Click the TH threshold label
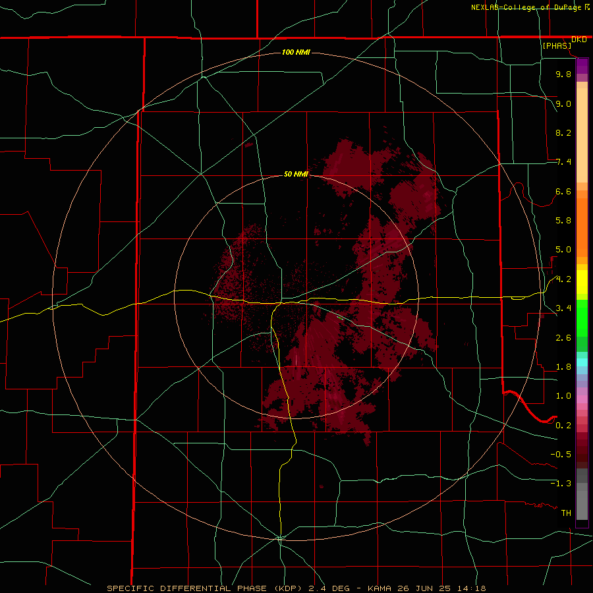 [566, 513]
